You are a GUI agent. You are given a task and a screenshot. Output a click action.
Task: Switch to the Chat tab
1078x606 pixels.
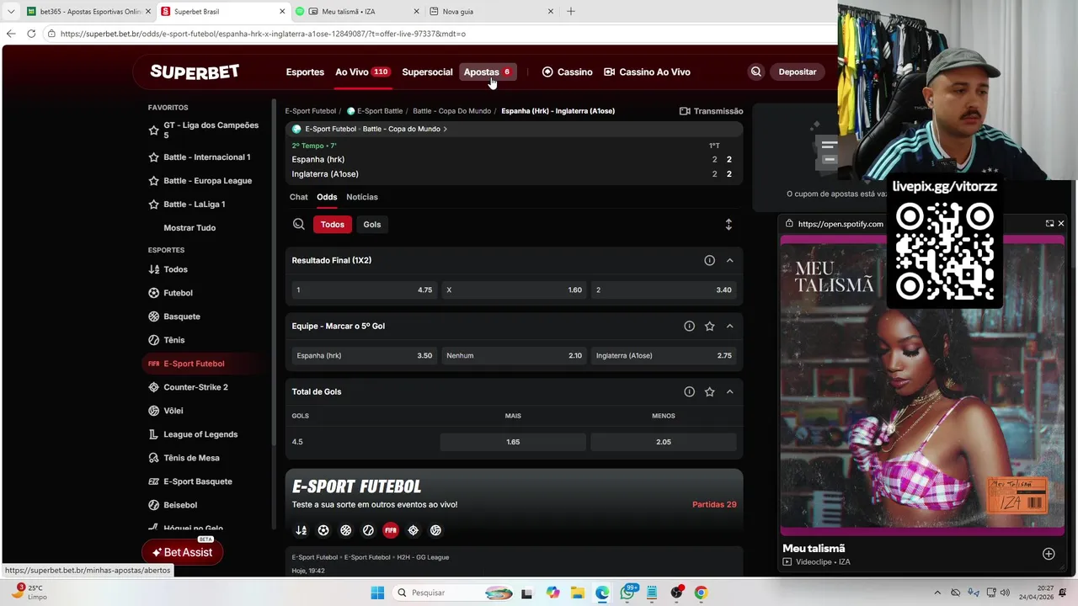[299, 197]
